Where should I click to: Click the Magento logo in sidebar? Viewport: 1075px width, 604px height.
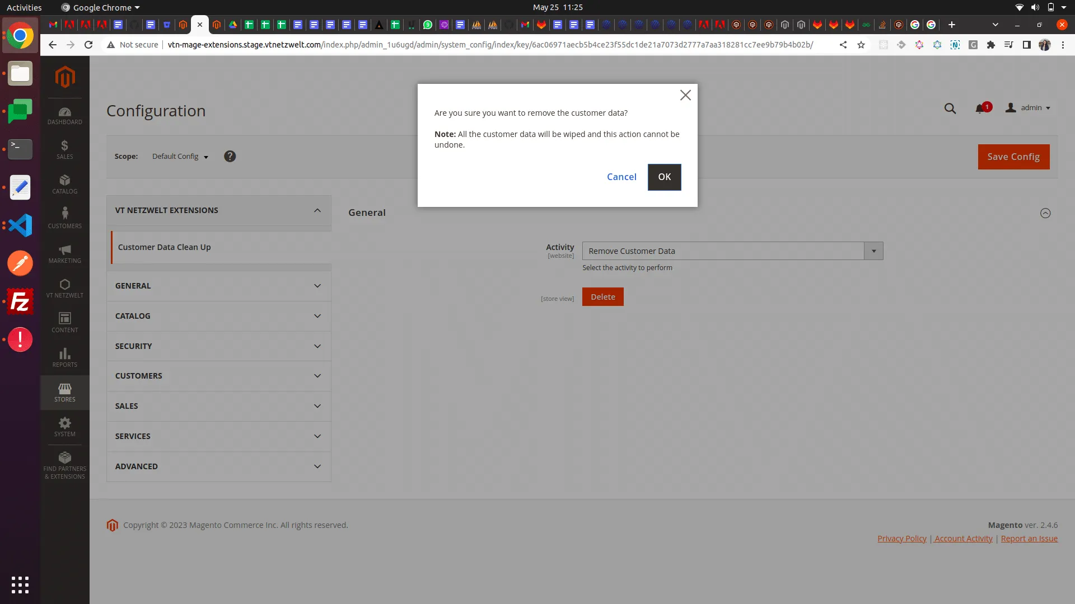[65, 77]
